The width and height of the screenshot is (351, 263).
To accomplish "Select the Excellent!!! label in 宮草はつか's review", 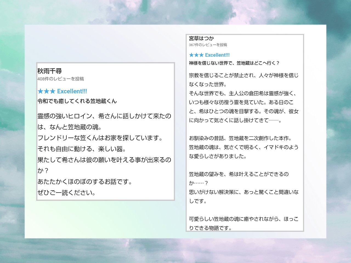I will click(217, 55).
